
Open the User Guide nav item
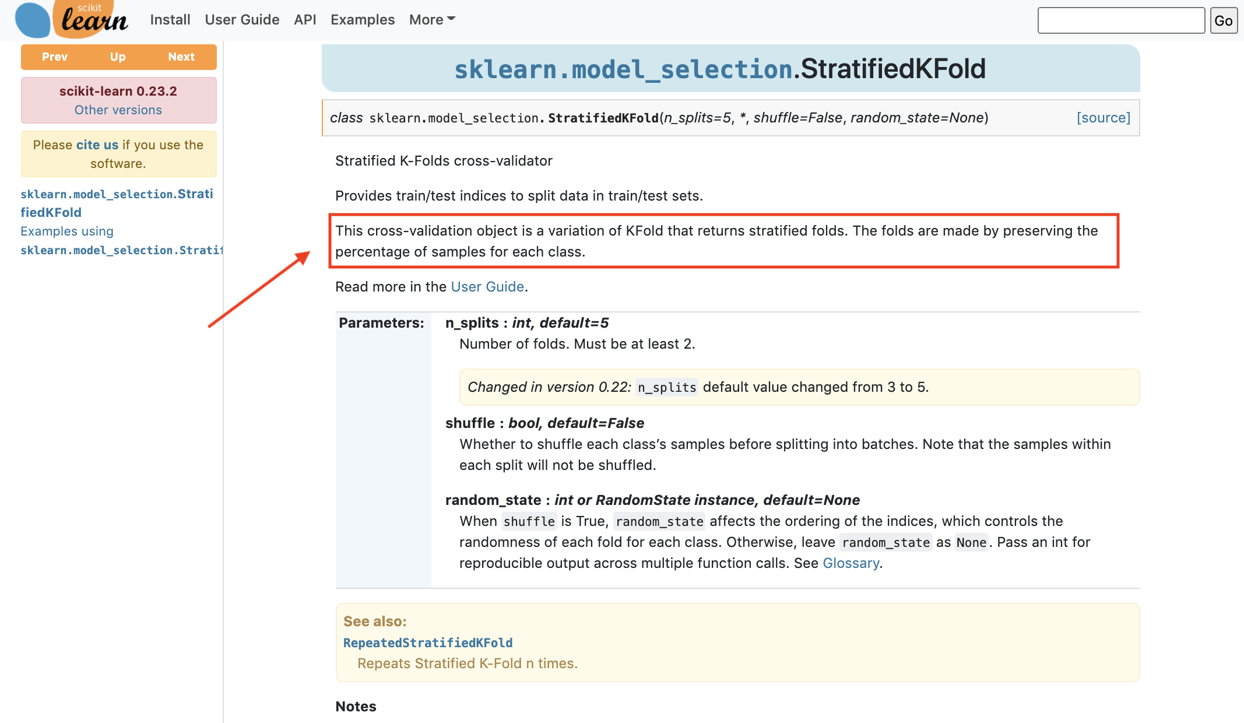(242, 20)
